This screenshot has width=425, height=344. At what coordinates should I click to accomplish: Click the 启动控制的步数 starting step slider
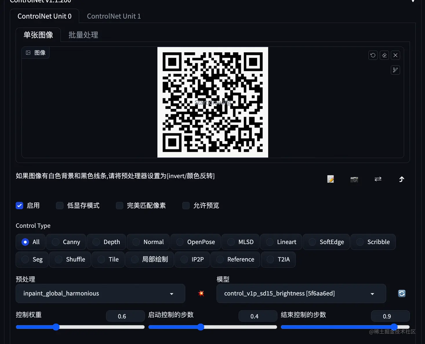click(213, 327)
